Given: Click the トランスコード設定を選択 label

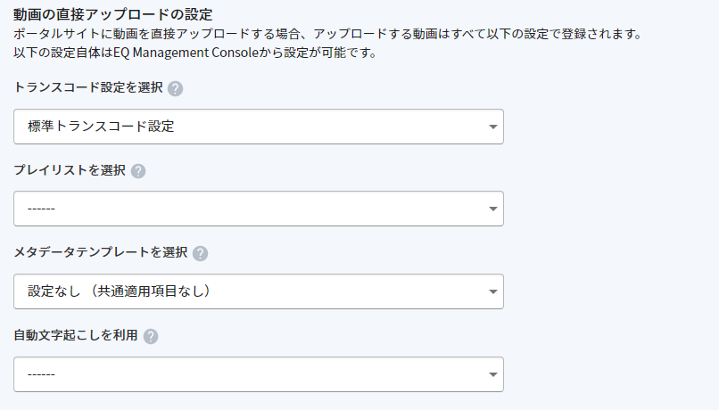Looking at the screenshot, I should tap(88, 87).
